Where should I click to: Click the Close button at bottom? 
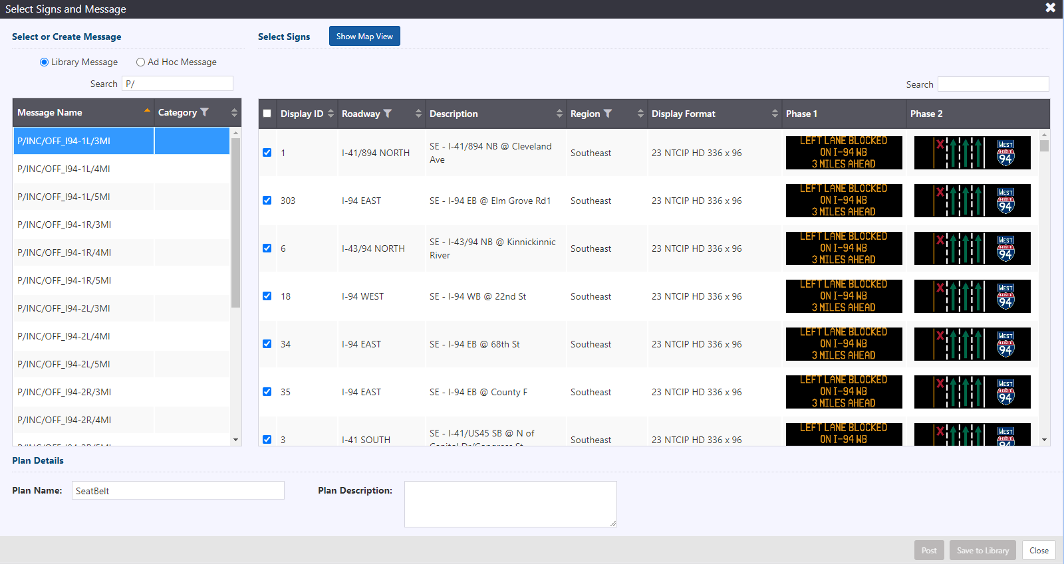tap(1039, 551)
